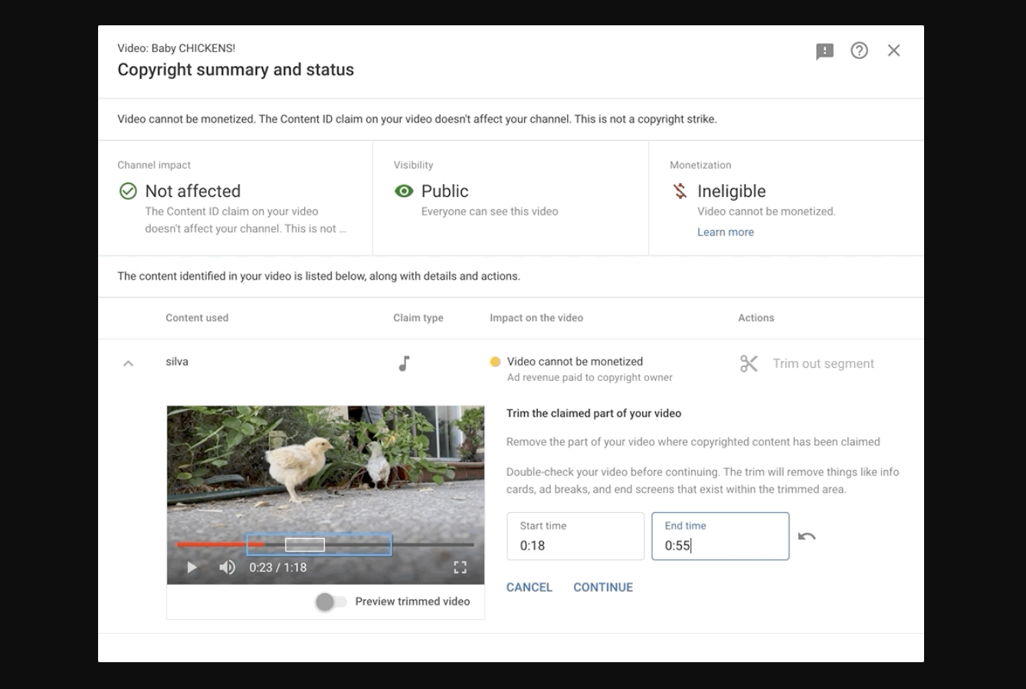The height and width of the screenshot is (689, 1026).
Task: Click the CANCEL button
Action: [529, 587]
